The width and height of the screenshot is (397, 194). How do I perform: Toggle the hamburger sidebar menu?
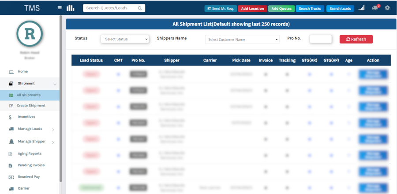(x=60, y=8)
